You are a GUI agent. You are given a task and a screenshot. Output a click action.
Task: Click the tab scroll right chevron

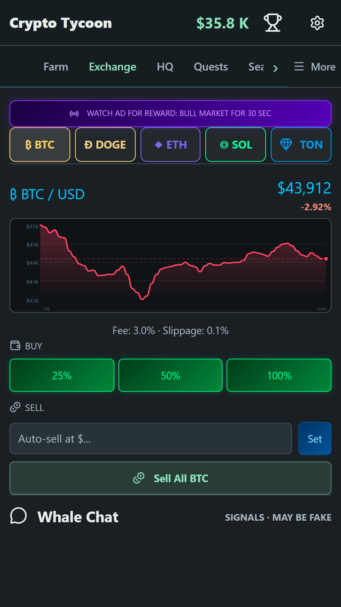[276, 68]
